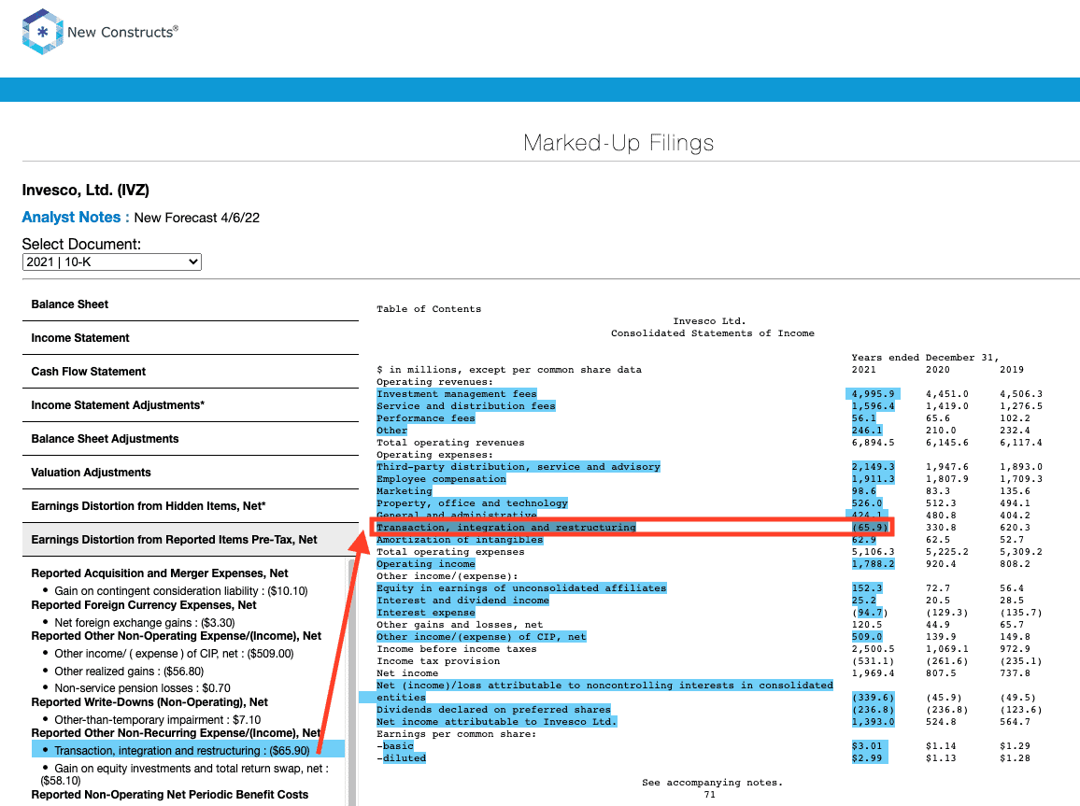Open the Select Document dropdown showing 2021 | 10-K

[x=111, y=262]
